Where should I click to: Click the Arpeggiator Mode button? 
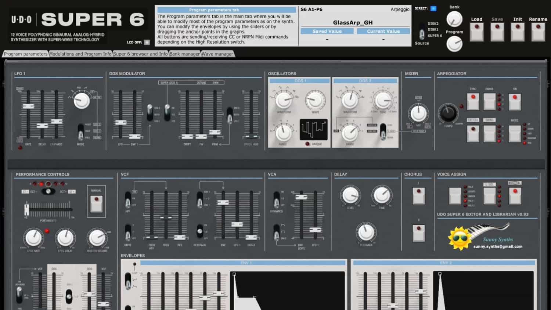click(x=515, y=134)
